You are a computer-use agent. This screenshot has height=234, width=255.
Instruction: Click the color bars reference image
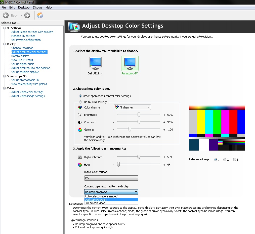click(217, 128)
